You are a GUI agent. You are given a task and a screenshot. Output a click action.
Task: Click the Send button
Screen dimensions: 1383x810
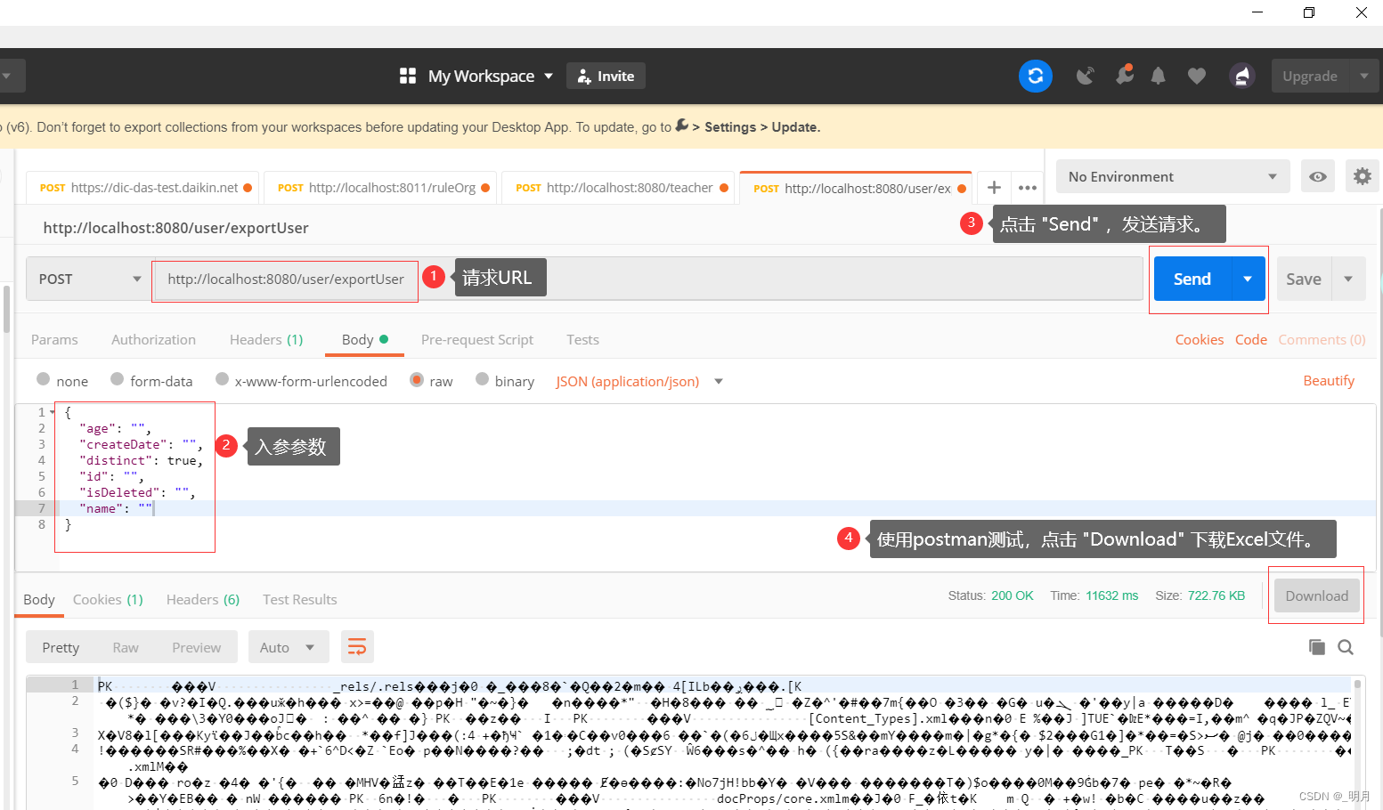coord(1192,279)
